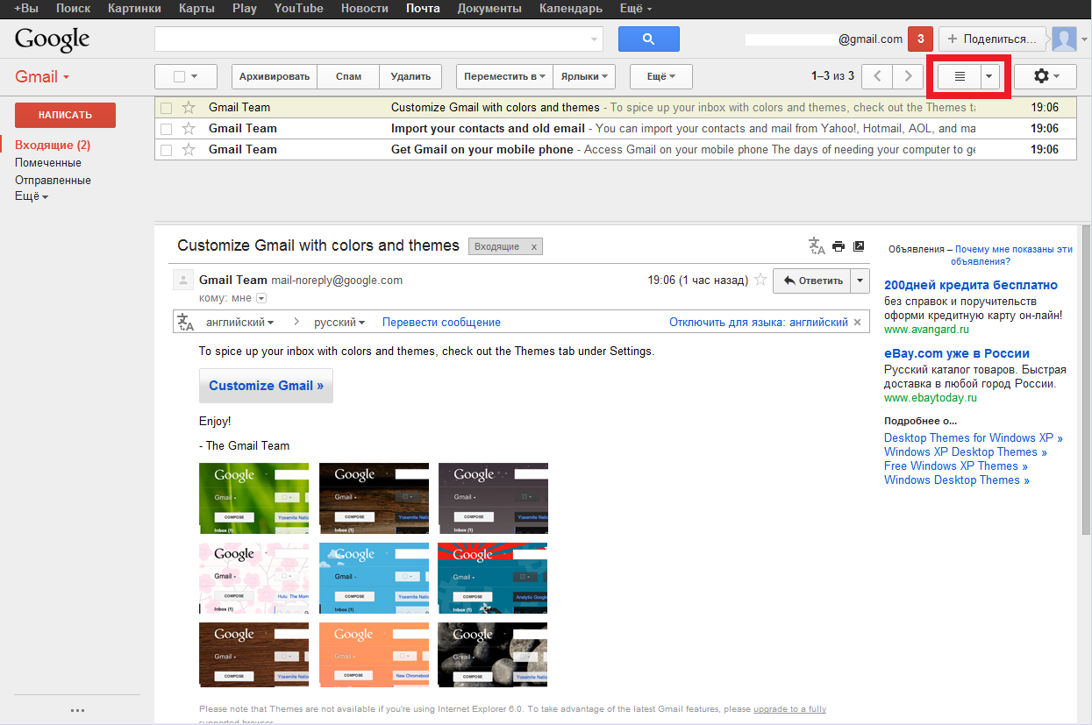
Task: Click the Поделиться share button
Action: coord(993,39)
